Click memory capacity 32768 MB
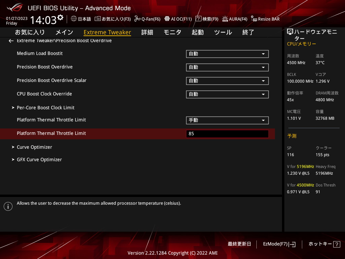345x259 pixels. point(325,118)
